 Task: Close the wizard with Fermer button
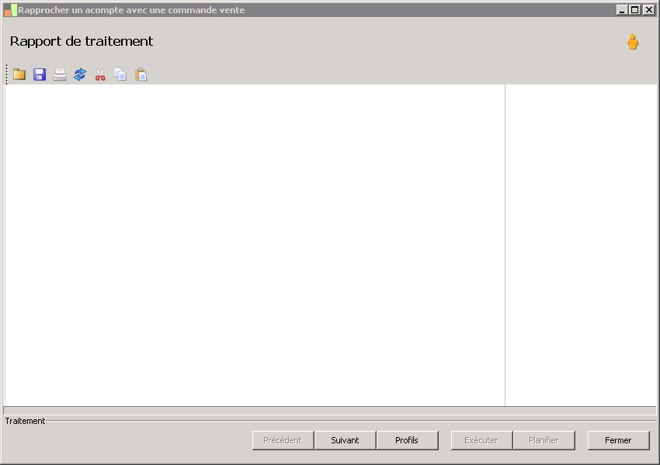pyautogui.click(x=618, y=440)
